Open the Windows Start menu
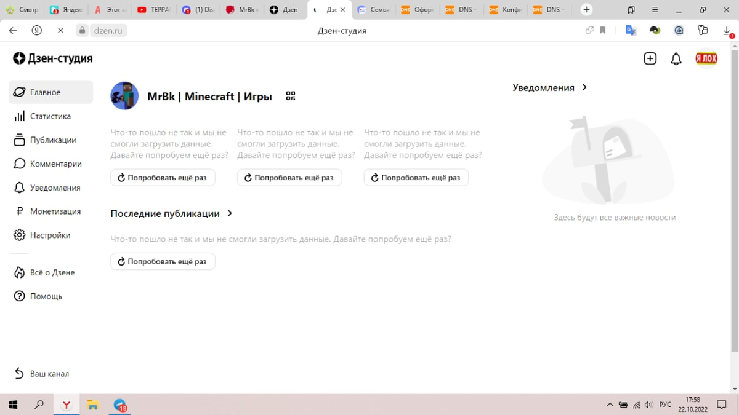This screenshot has height=415, width=739. [12, 405]
